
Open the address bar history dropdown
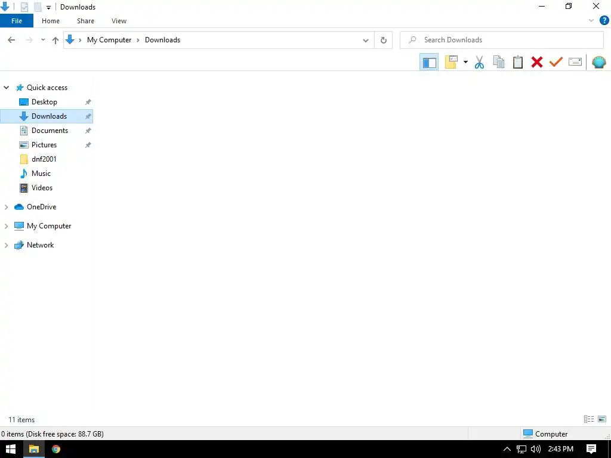coord(366,40)
